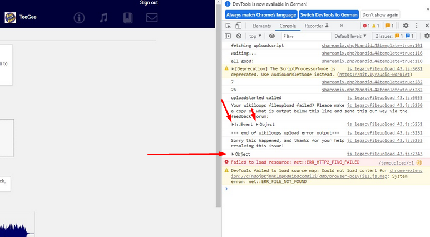Click the Don't show again button

tap(380, 15)
